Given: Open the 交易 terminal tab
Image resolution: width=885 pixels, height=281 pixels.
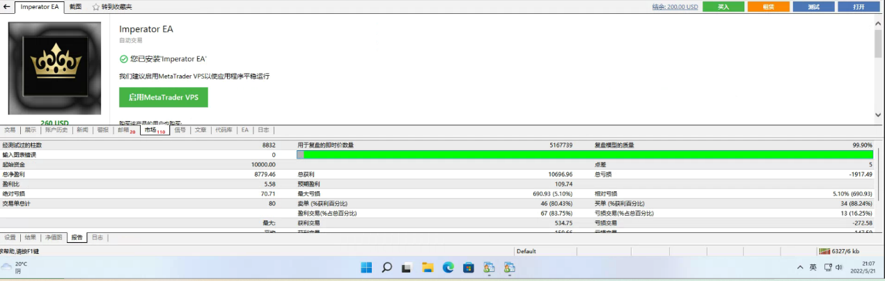Looking at the screenshot, I should (10, 129).
